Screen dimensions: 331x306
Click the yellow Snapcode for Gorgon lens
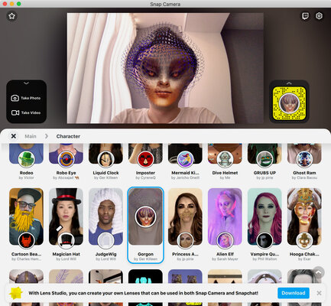pyautogui.click(x=289, y=103)
